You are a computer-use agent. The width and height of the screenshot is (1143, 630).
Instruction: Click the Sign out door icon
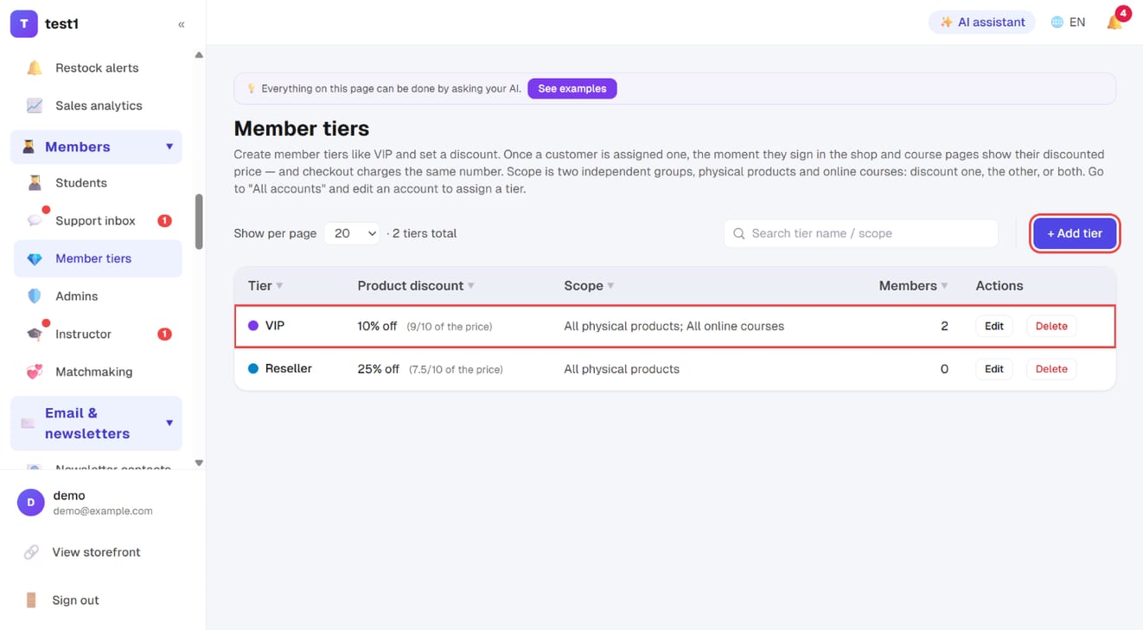31,600
